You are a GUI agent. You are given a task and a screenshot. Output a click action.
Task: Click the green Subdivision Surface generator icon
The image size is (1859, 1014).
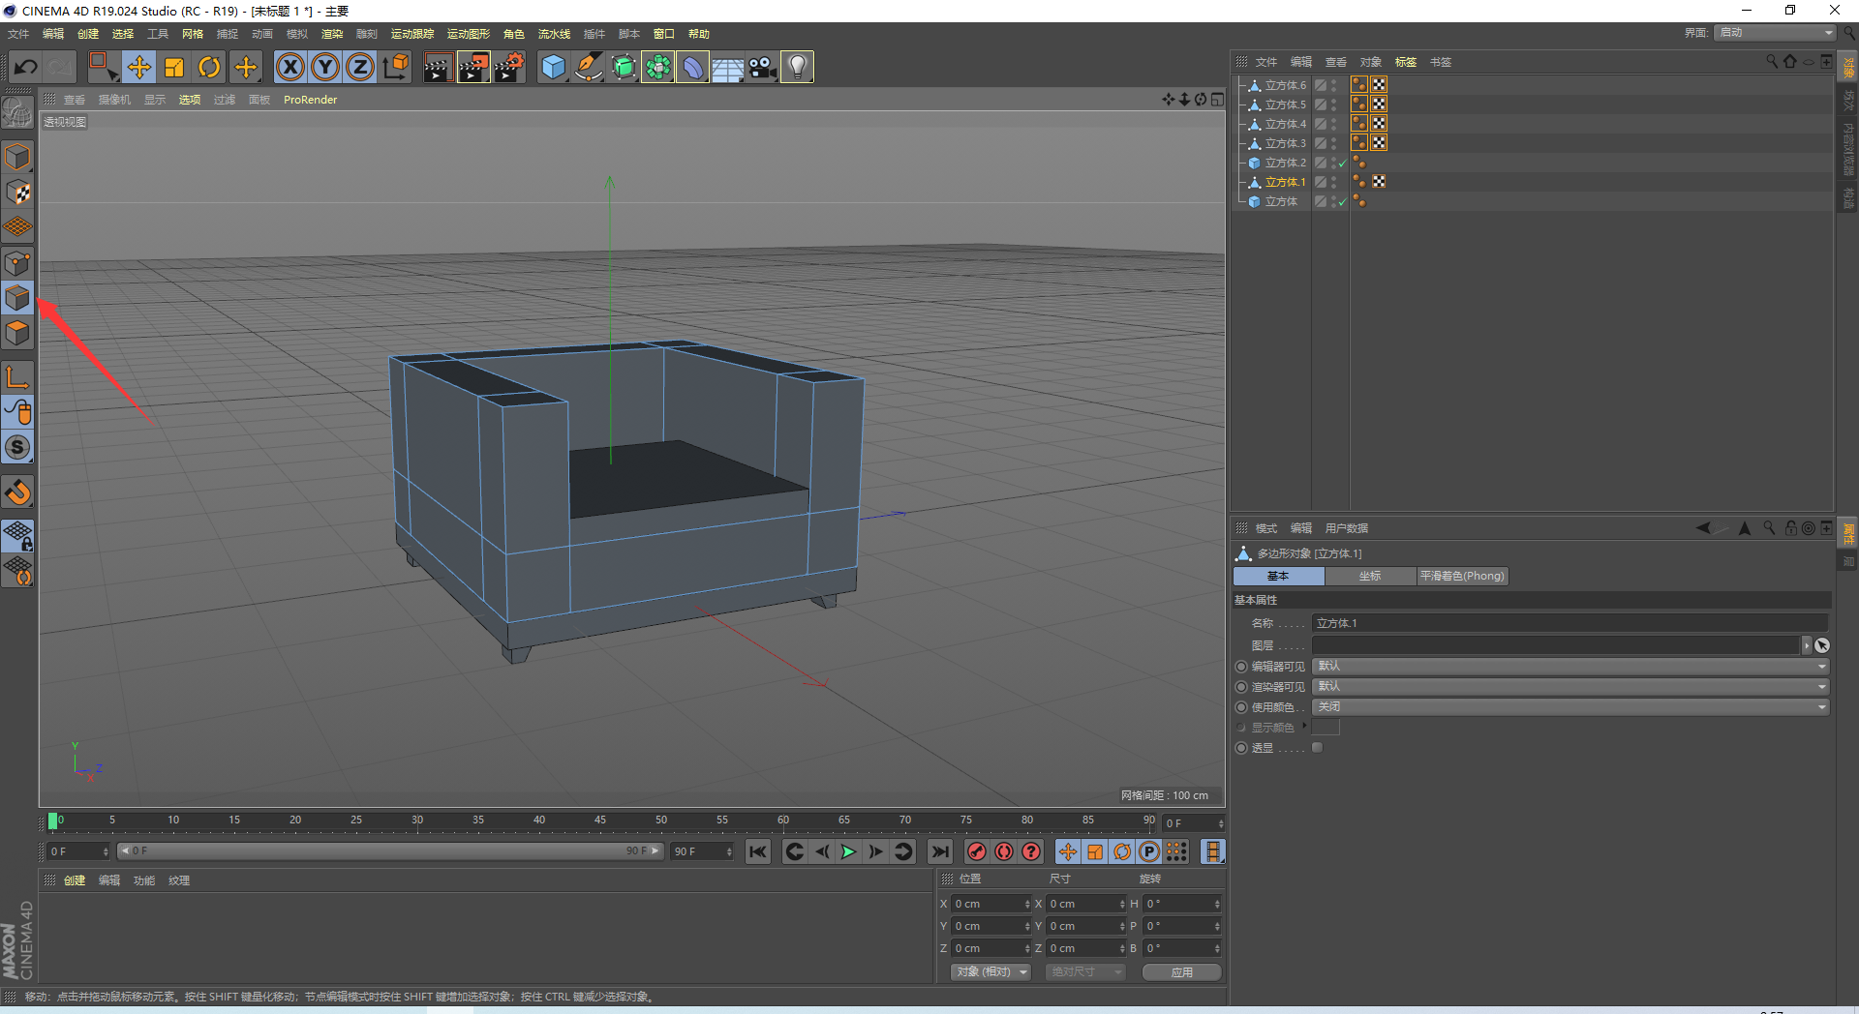[x=623, y=67]
